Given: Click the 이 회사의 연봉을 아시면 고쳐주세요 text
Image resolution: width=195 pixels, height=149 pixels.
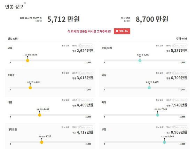Looking at the screenshot, I should (89, 31).
